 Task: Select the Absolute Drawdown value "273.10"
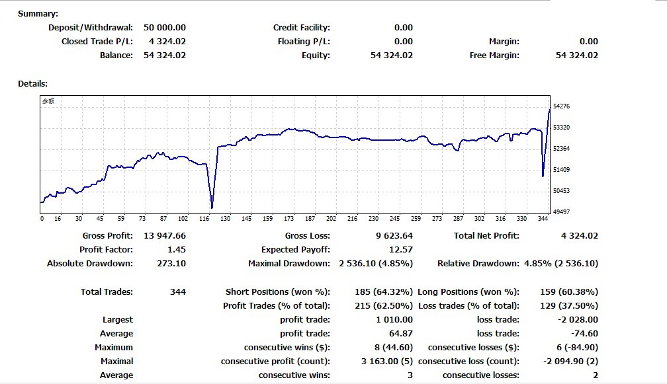tap(171, 263)
